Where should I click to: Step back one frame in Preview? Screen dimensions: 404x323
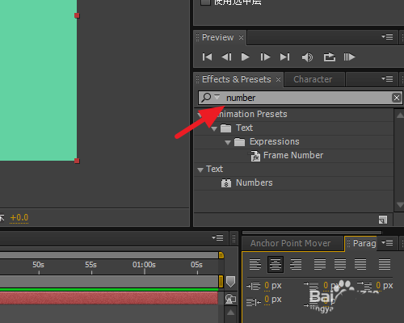pos(226,57)
